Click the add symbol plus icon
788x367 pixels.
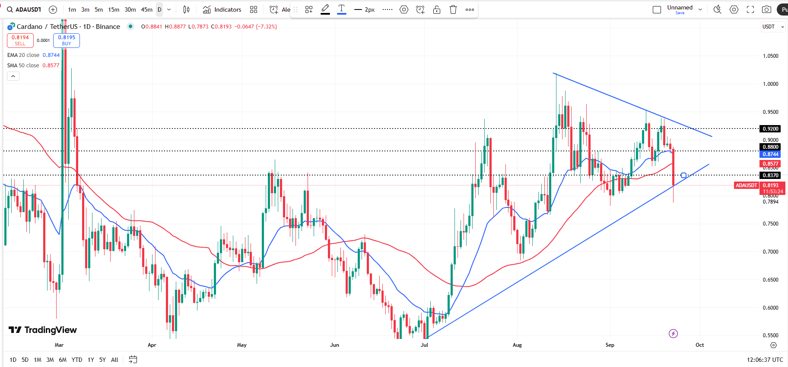(x=53, y=9)
